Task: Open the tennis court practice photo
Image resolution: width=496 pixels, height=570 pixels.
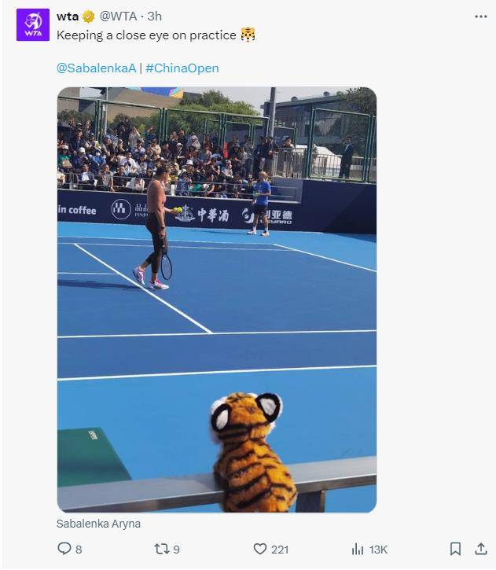Action: 217,300
